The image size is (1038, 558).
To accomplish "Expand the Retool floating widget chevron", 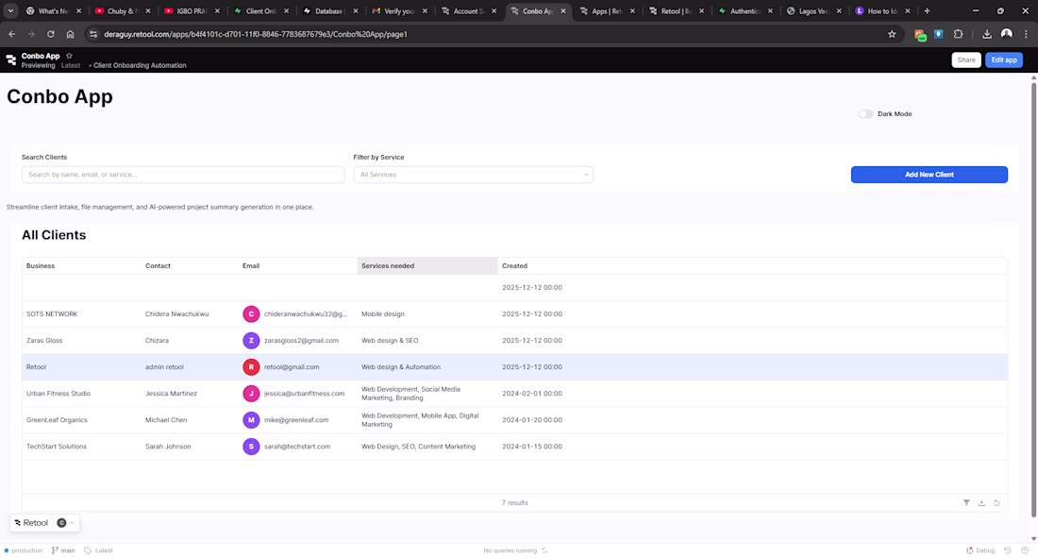I will 73,523.
